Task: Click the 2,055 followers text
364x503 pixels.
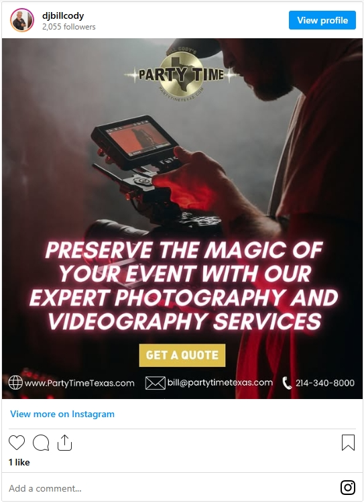Action: tap(68, 27)
